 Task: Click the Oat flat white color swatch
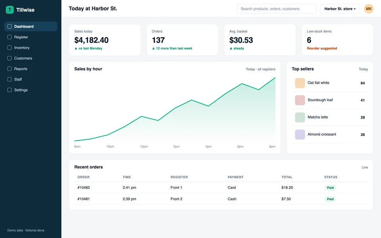click(x=300, y=83)
